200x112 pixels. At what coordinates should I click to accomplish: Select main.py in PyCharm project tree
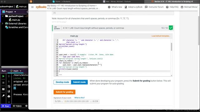pyautogui.click(x=16, y=20)
